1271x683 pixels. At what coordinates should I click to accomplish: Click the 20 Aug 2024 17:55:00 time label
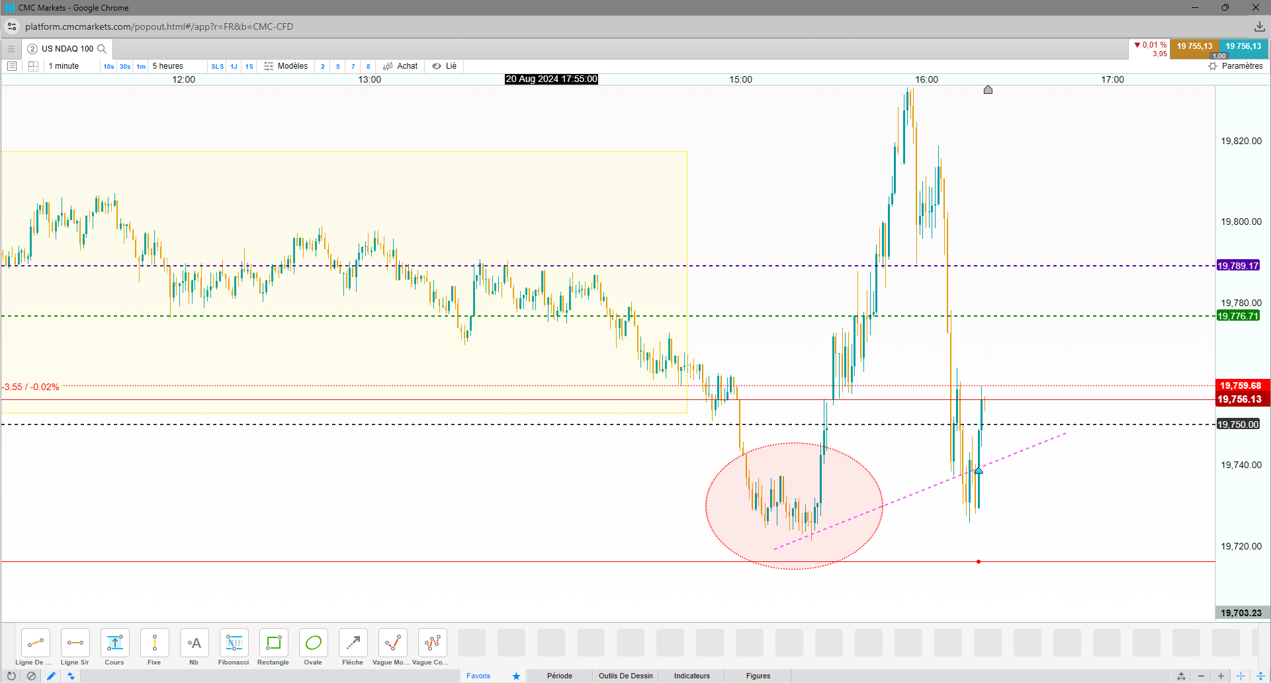coord(552,79)
